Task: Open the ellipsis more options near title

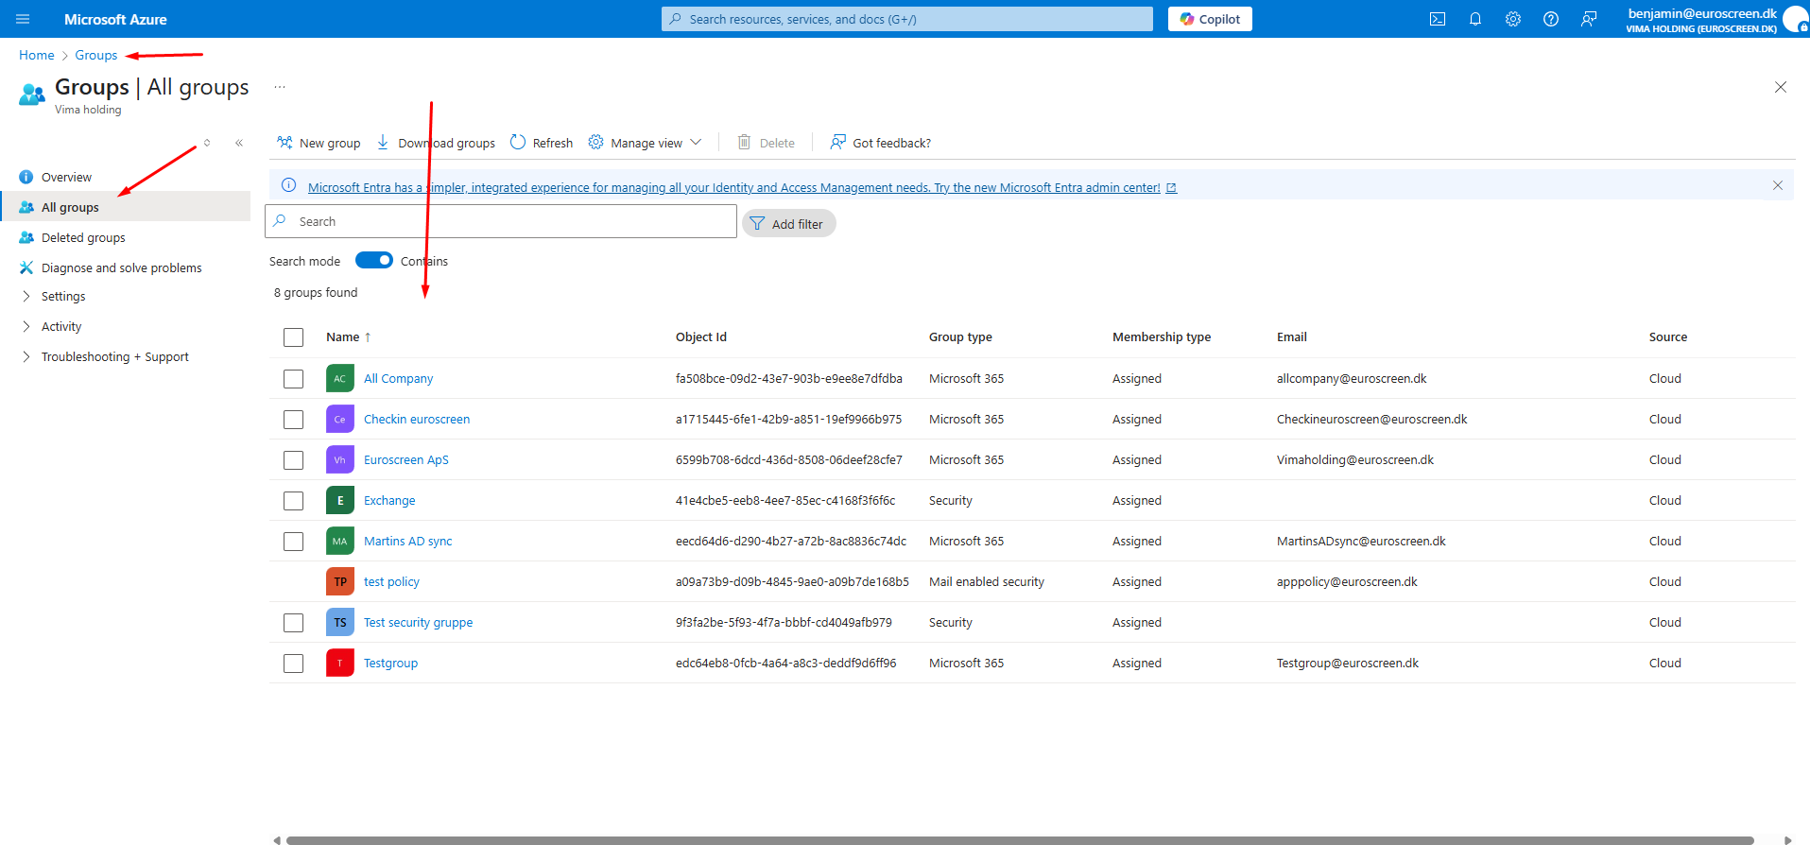Action: [x=280, y=87]
